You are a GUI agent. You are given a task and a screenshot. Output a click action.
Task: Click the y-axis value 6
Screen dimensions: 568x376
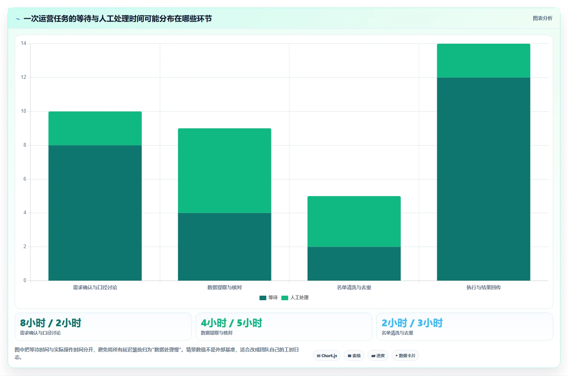coord(25,179)
